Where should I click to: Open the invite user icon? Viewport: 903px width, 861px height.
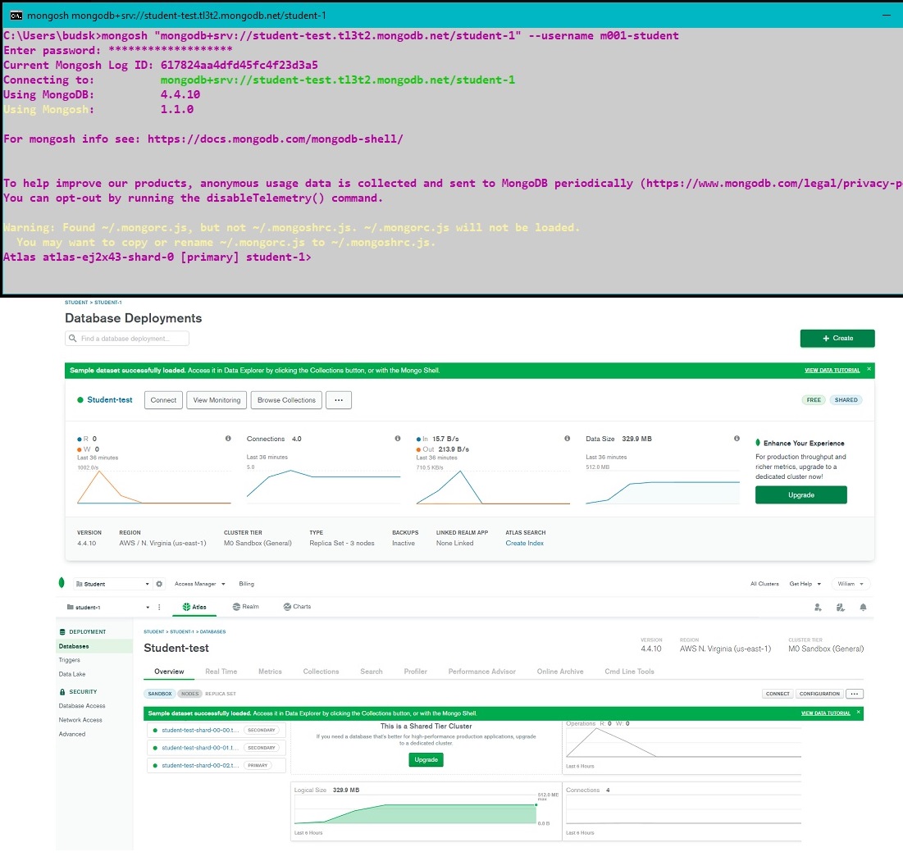tap(818, 608)
